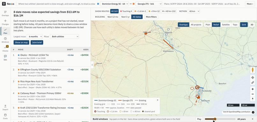The height and width of the screenshot is (122, 257).
Task: Toggle the Grid map overlay
Action: point(244,25)
